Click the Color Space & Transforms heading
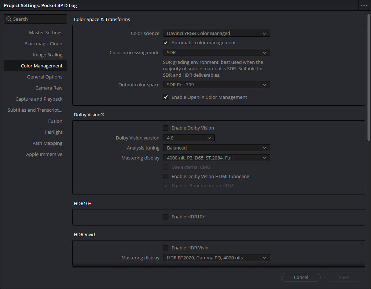 (x=102, y=19)
